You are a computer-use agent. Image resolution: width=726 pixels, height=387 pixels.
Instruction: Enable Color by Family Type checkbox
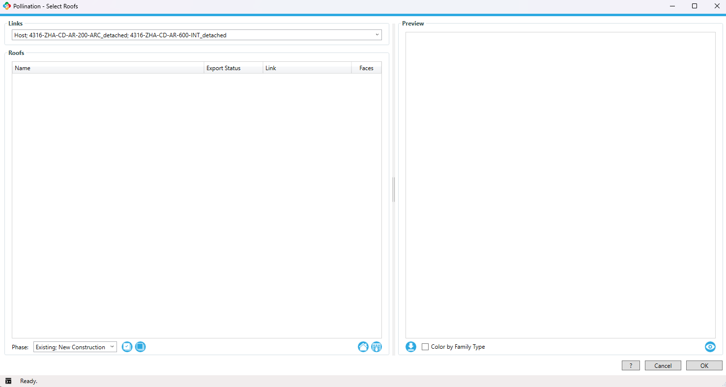tap(425, 347)
